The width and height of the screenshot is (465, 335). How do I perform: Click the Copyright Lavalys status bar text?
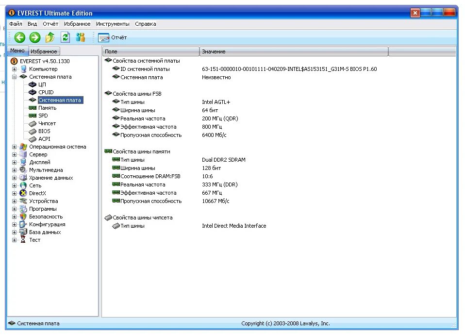(x=285, y=323)
